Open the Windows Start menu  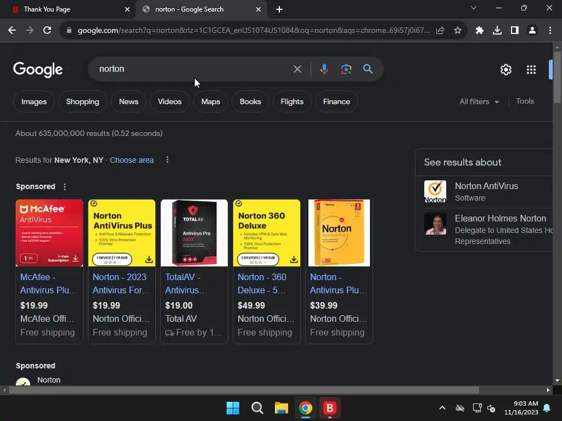click(233, 408)
